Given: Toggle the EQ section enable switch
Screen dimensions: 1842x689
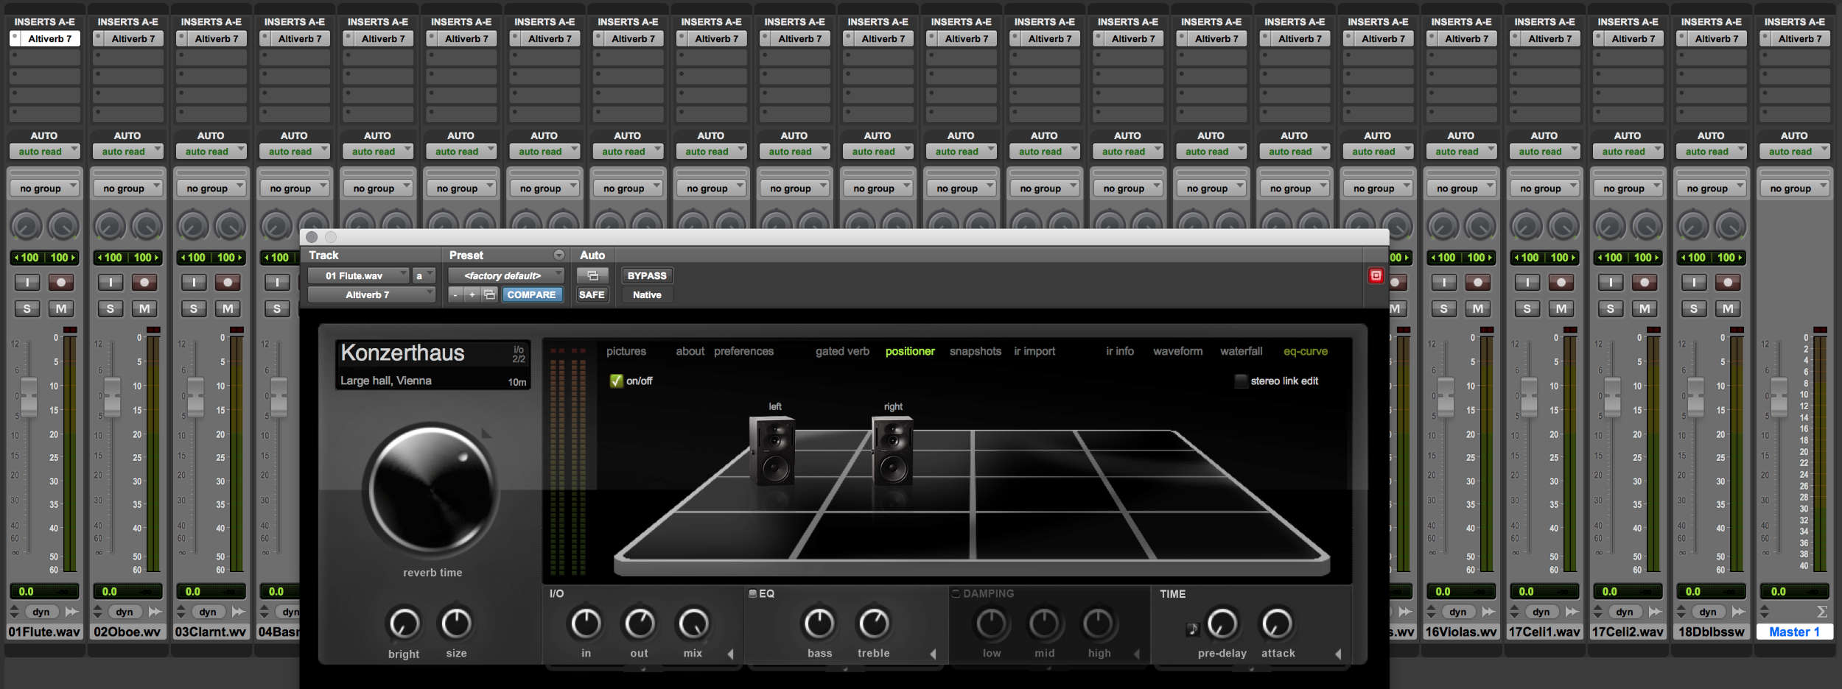Looking at the screenshot, I should pyautogui.click(x=753, y=593).
